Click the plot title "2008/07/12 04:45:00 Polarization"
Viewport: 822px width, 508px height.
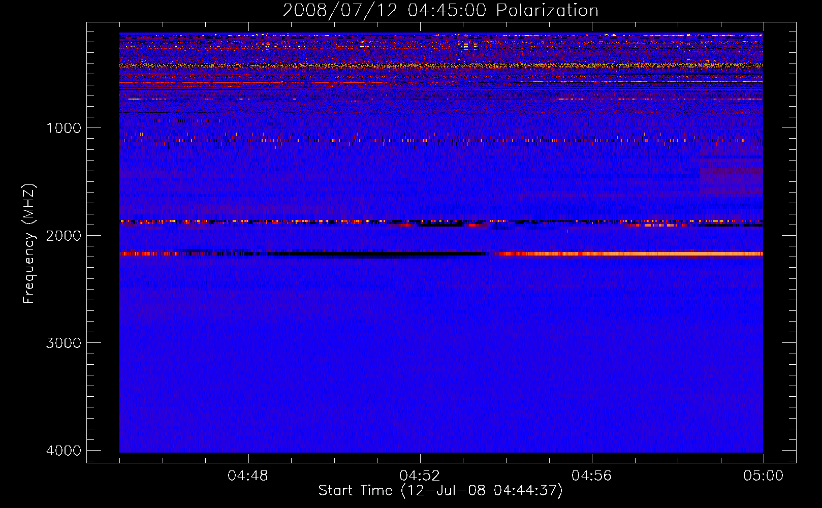click(x=440, y=10)
